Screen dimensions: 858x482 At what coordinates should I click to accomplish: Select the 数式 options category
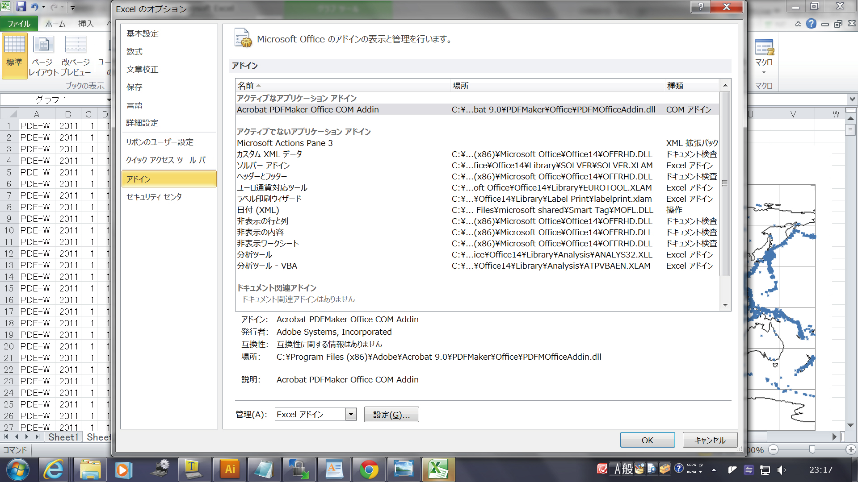(x=135, y=51)
